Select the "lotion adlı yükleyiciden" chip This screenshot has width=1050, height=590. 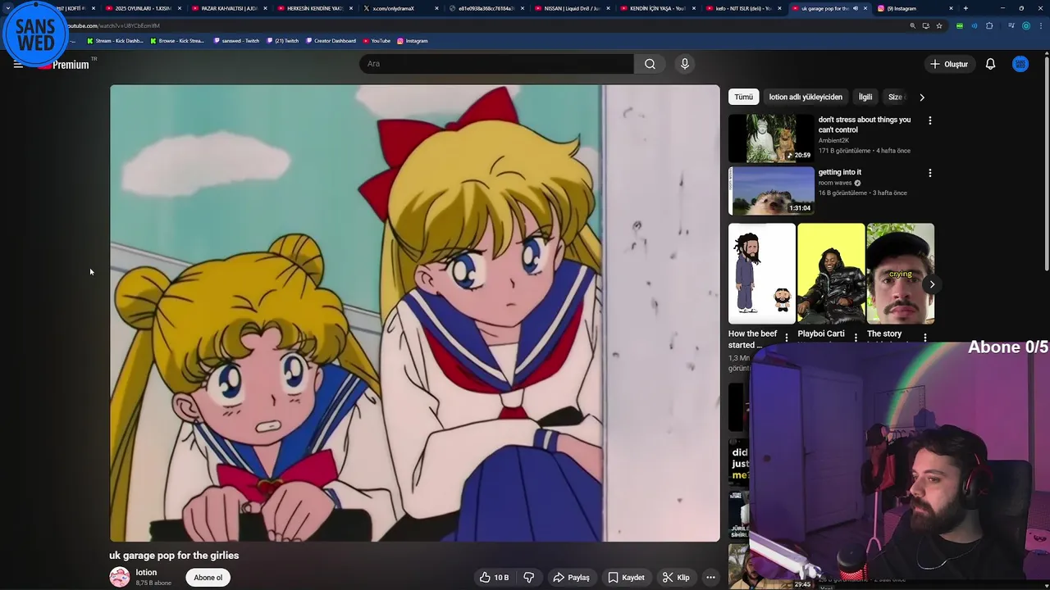point(806,97)
